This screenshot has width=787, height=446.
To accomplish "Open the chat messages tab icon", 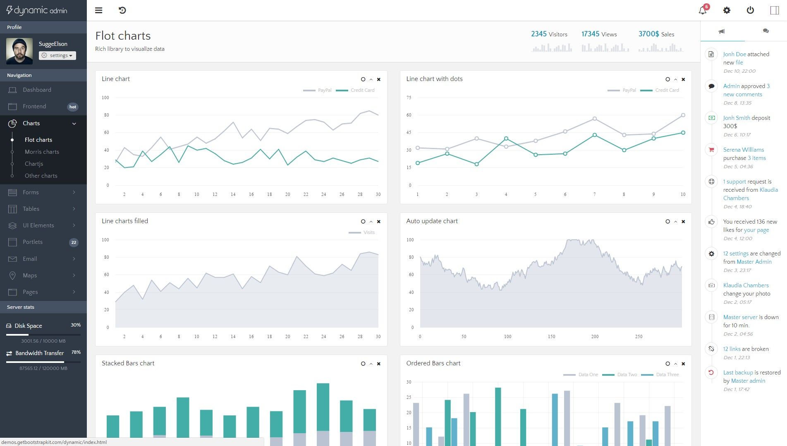I will (x=765, y=31).
